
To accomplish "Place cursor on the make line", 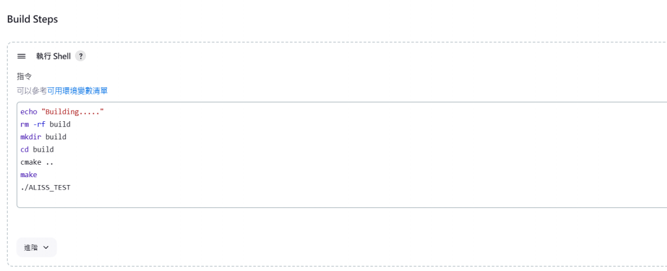I will 29,175.
